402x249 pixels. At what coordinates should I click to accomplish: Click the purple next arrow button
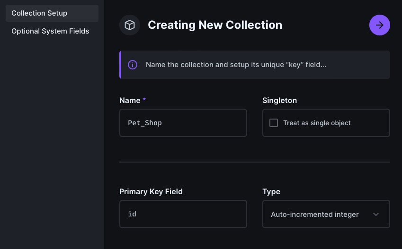[379, 25]
